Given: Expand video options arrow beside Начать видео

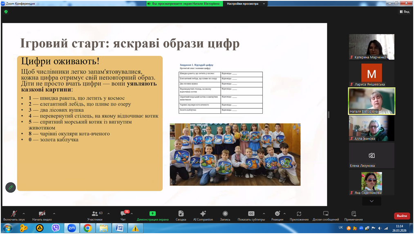Looking at the screenshot, I should coord(54,214).
